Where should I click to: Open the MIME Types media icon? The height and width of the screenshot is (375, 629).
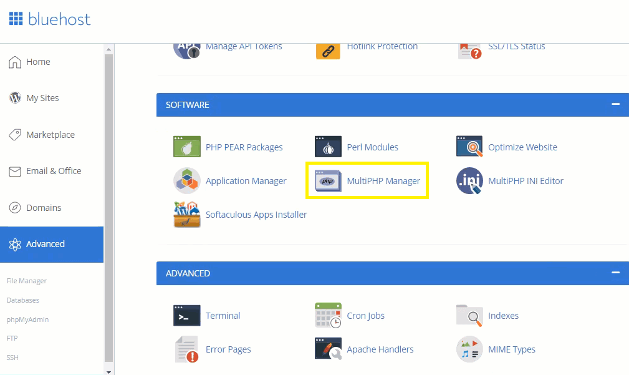[469, 349]
